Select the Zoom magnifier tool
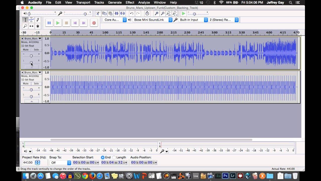The height and width of the screenshot is (181, 321). (25, 26)
